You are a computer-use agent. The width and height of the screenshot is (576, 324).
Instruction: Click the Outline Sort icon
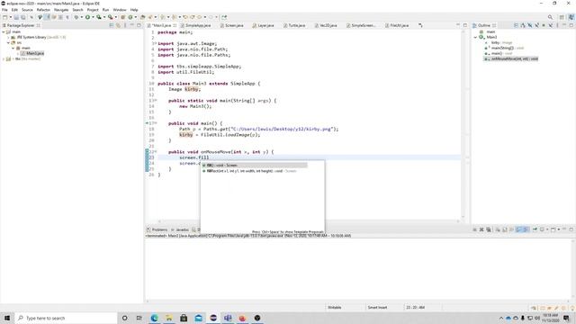523,25
